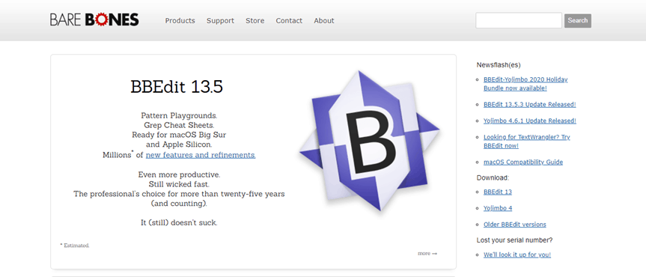Go to the Store page
Screen dimensions: 646x277
click(255, 21)
